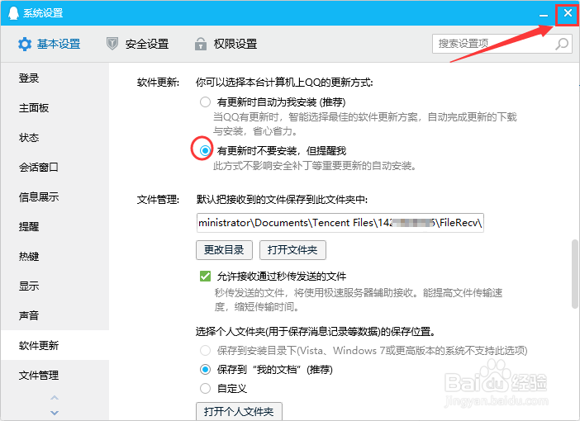Switch to the 权限设置 tab
Image resolution: width=580 pixels, height=421 pixels.
pyautogui.click(x=226, y=44)
